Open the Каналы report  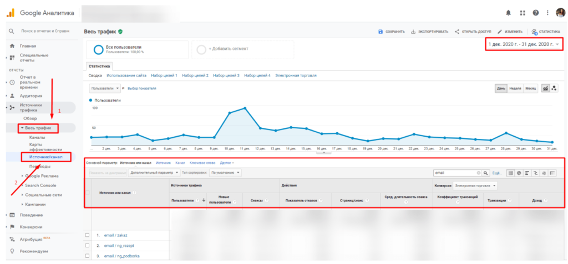[37, 137]
